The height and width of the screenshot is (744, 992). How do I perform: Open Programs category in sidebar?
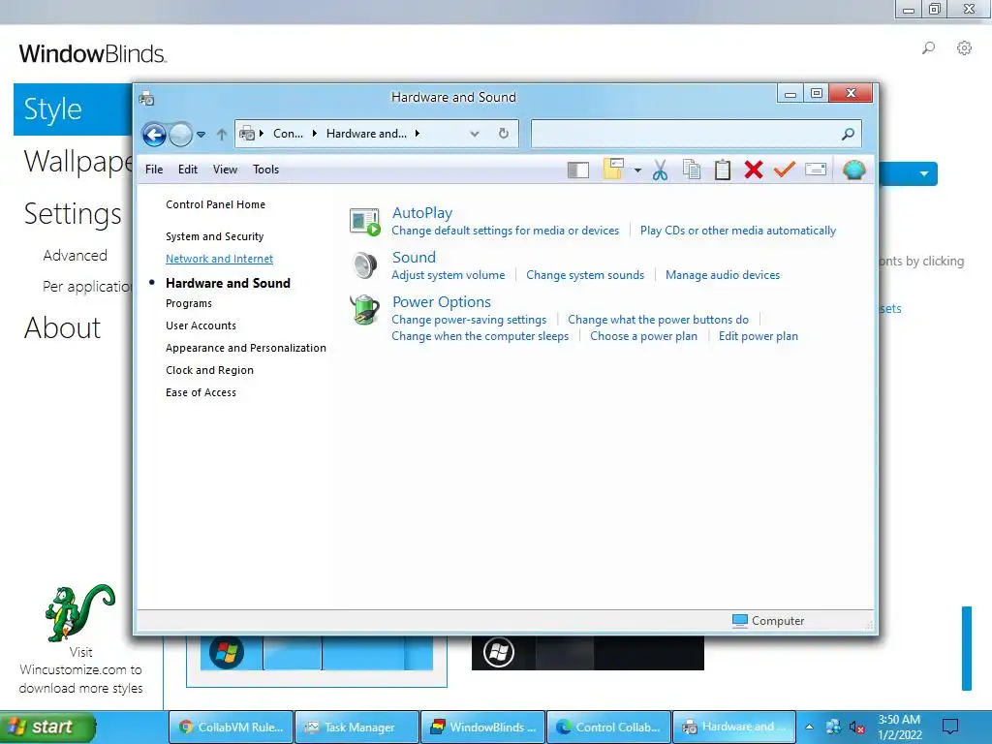189,303
